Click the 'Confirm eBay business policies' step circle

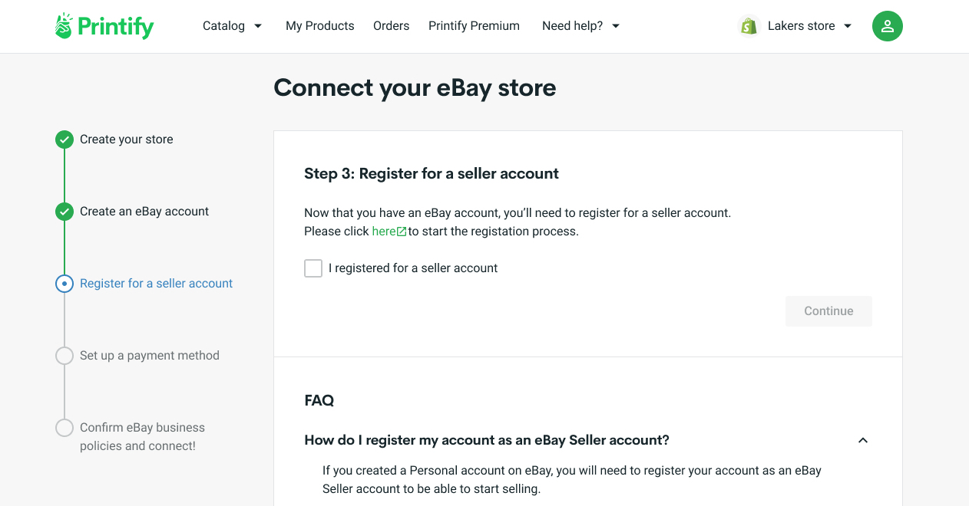pyautogui.click(x=64, y=428)
